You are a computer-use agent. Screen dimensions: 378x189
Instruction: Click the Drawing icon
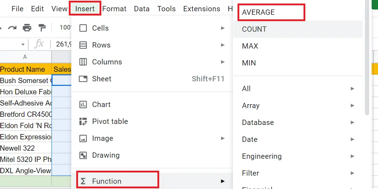(83, 155)
